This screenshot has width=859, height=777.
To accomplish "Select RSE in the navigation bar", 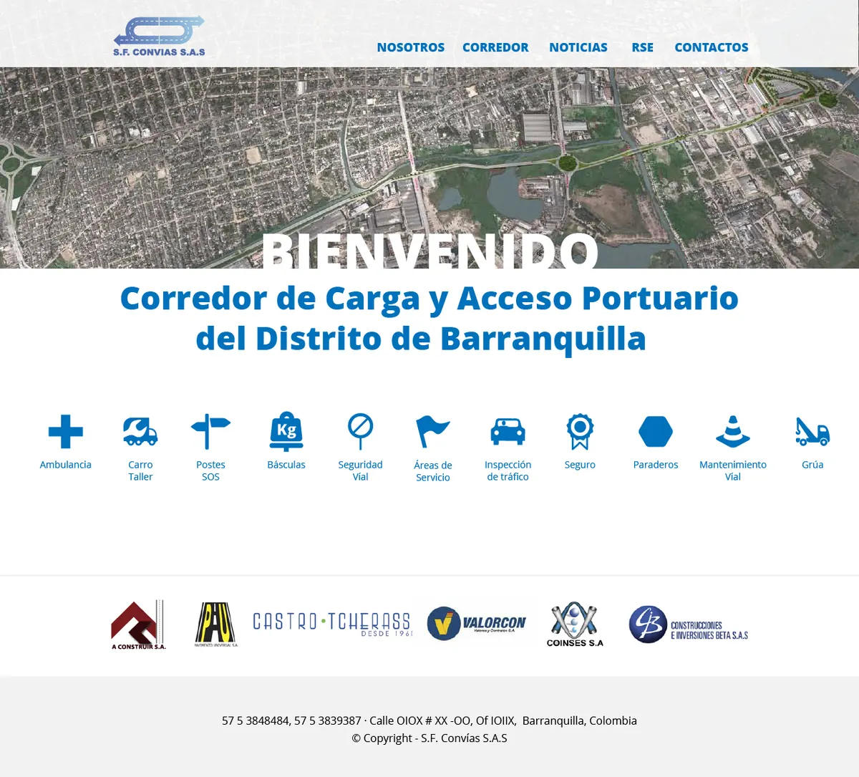I will (x=642, y=47).
